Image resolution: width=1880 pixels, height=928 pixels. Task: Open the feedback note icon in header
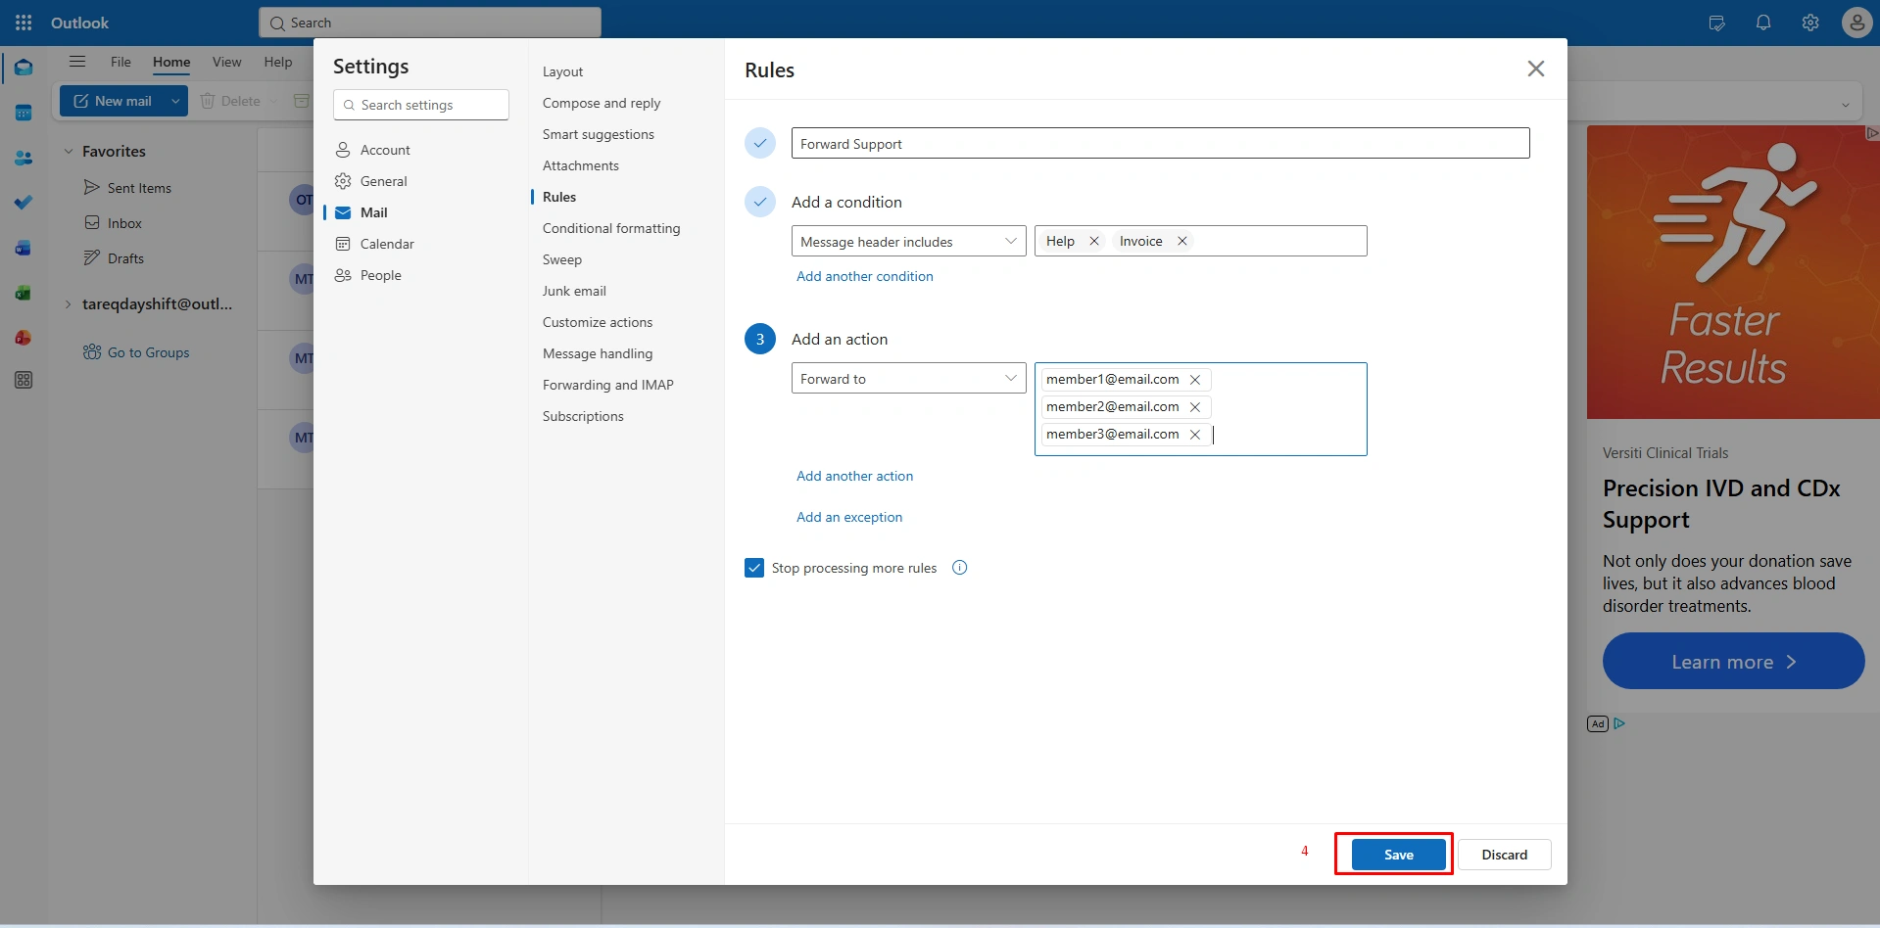(x=1716, y=23)
